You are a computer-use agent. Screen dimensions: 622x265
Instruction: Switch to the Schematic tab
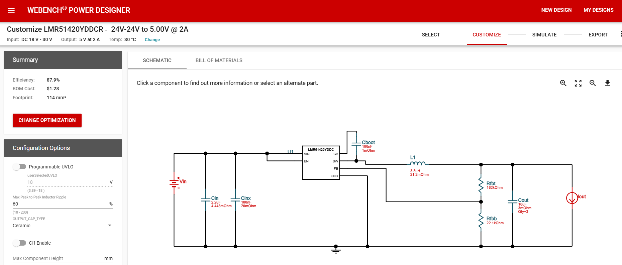(x=157, y=60)
